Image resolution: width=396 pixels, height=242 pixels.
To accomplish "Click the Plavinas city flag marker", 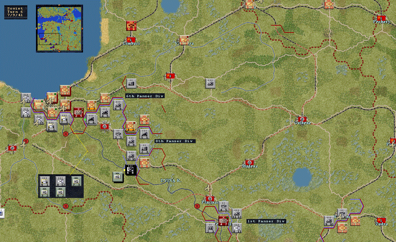I will [x=210, y=199].
